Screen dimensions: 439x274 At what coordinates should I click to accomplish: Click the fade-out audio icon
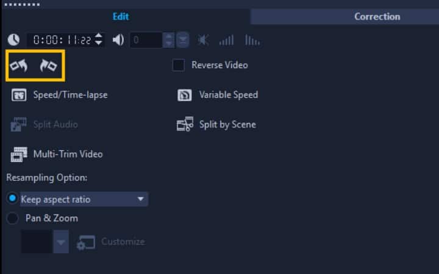tap(252, 41)
